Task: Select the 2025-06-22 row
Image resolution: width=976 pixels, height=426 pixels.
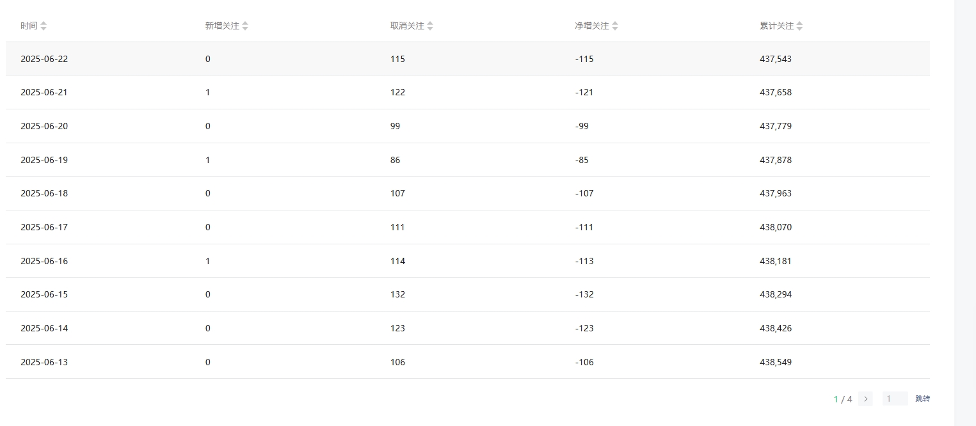Action: pyautogui.click(x=468, y=59)
